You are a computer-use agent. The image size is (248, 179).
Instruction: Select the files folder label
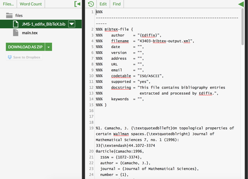(x=19, y=15)
